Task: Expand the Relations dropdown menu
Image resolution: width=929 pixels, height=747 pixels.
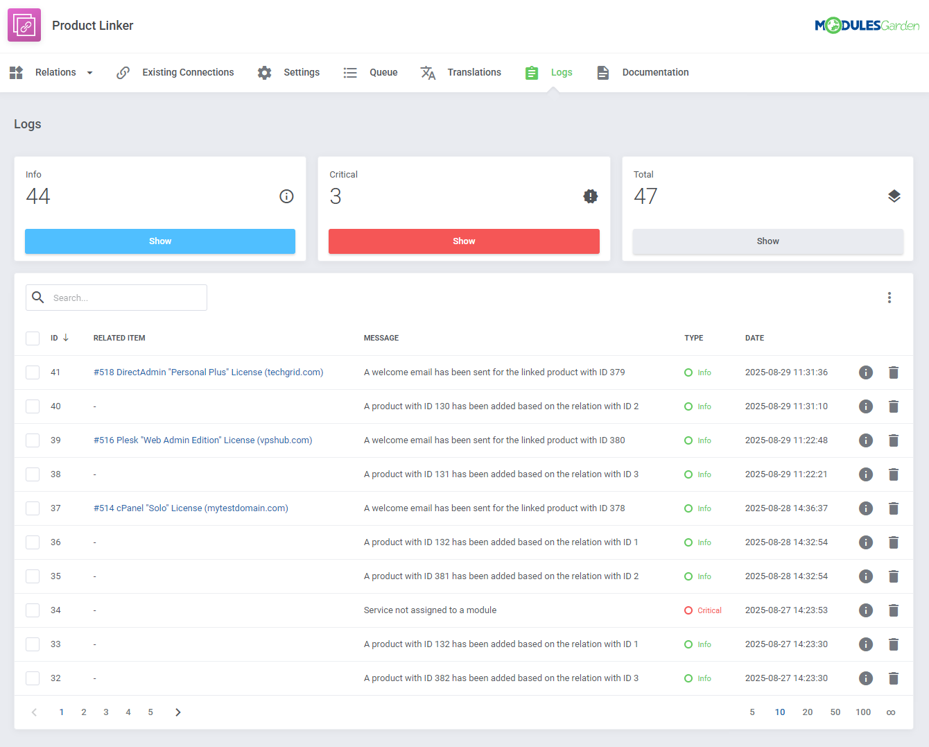Action: click(x=89, y=72)
